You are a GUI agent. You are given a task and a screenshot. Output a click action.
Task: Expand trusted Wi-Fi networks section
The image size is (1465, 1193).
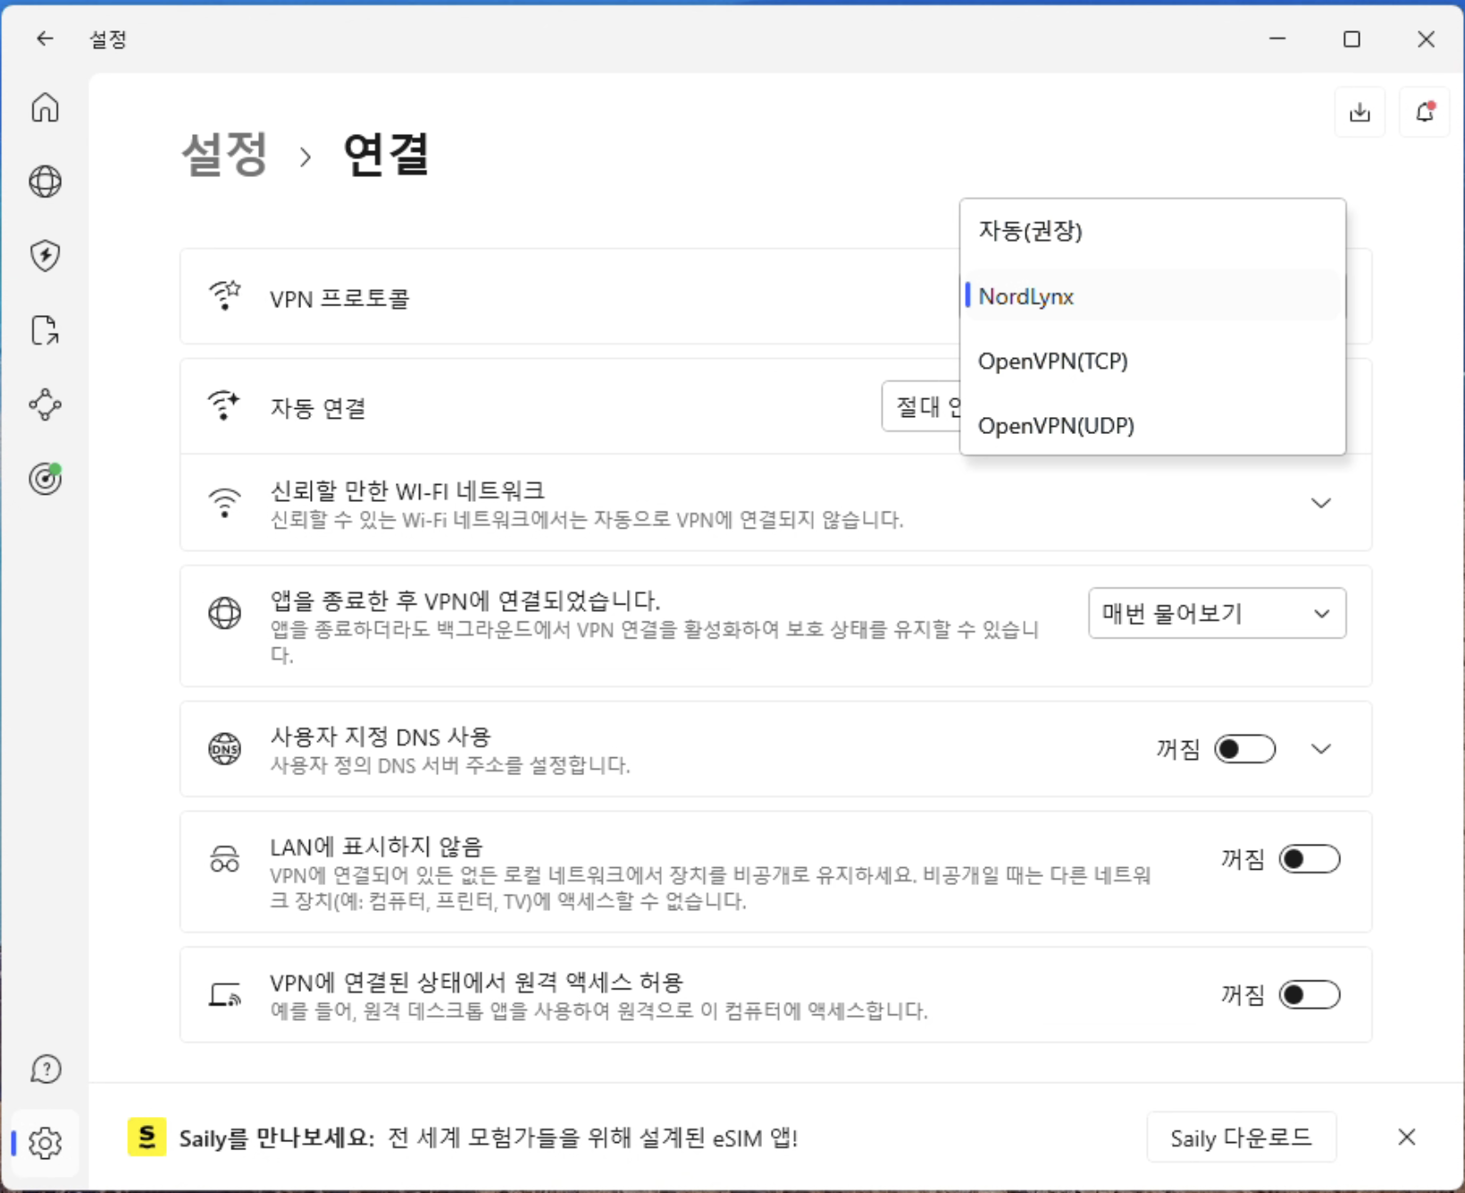tap(1320, 503)
